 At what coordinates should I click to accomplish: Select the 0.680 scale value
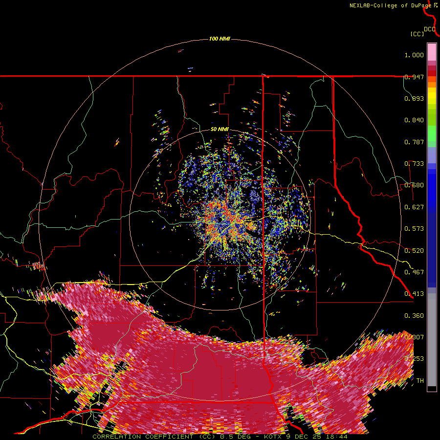414,185
